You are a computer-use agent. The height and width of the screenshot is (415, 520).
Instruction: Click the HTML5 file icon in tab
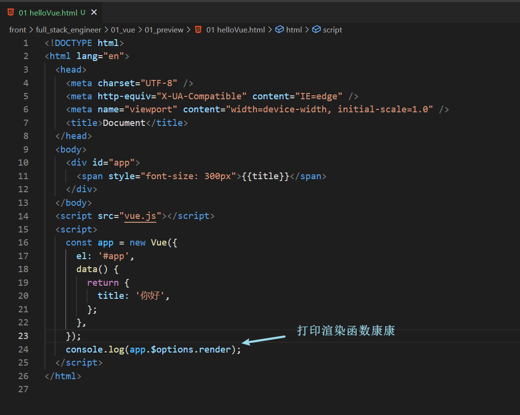coord(11,13)
